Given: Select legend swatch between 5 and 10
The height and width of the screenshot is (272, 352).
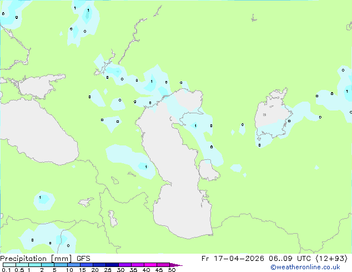Looking at the screenshot, I should click(x=61, y=265).
